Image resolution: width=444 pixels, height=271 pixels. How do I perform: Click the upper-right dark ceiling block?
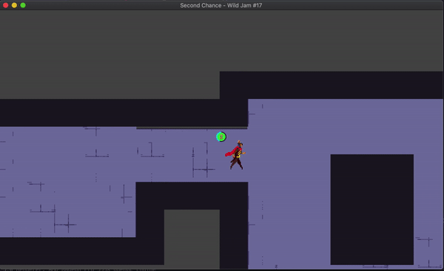point(332,85)
